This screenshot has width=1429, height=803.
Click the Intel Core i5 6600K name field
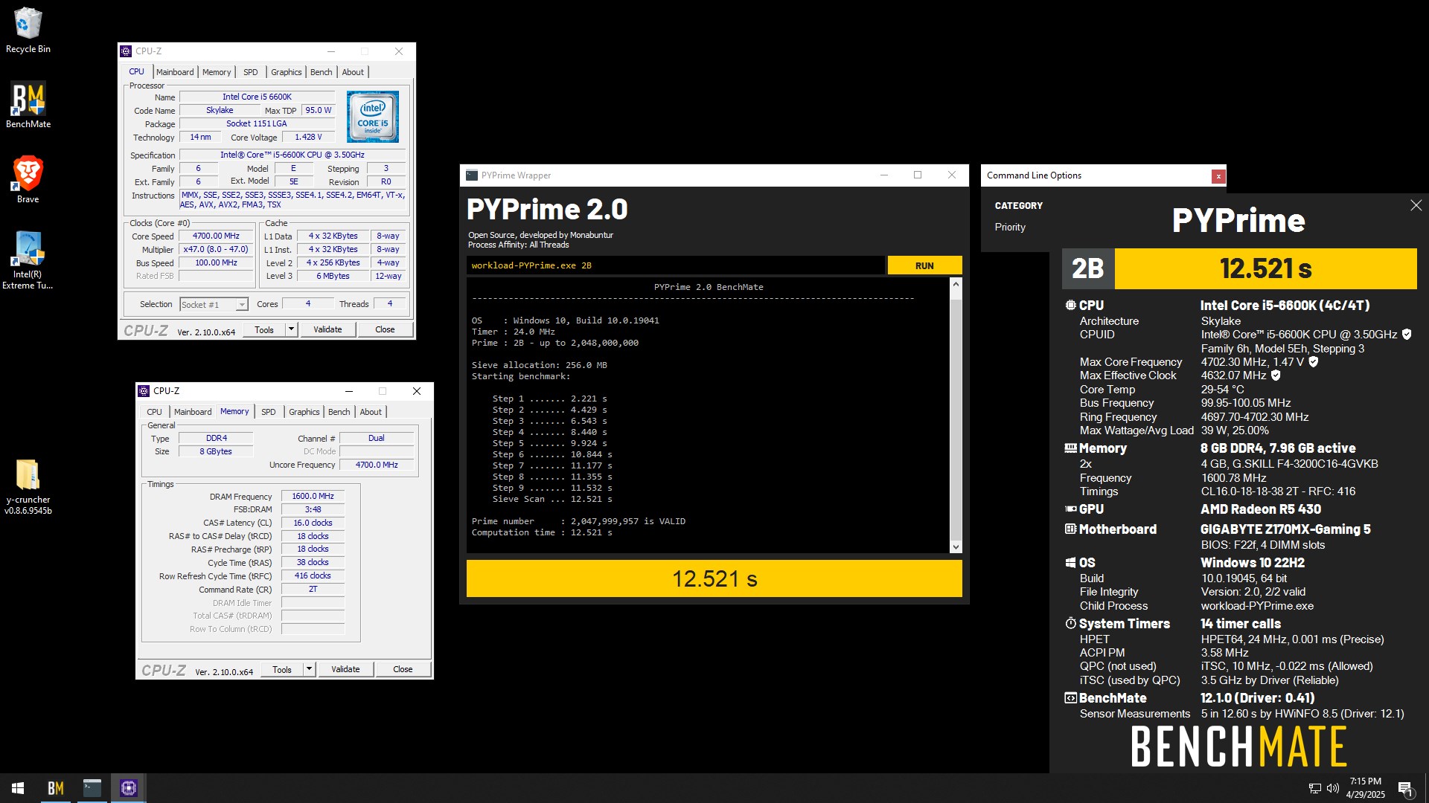[258, 97]
